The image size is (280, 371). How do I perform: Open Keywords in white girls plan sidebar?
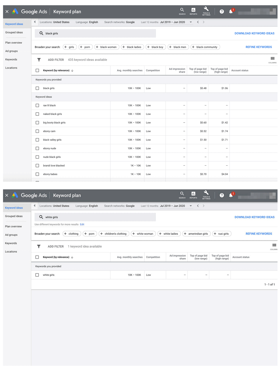pos(11,243)
